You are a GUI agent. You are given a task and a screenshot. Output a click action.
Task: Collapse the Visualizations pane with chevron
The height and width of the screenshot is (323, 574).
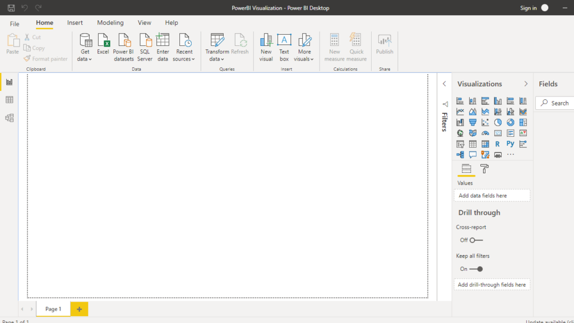tap(526, 84)
